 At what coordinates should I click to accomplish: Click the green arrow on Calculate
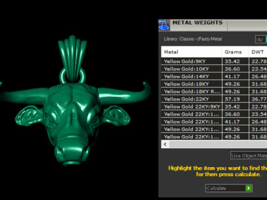point(249,188)
